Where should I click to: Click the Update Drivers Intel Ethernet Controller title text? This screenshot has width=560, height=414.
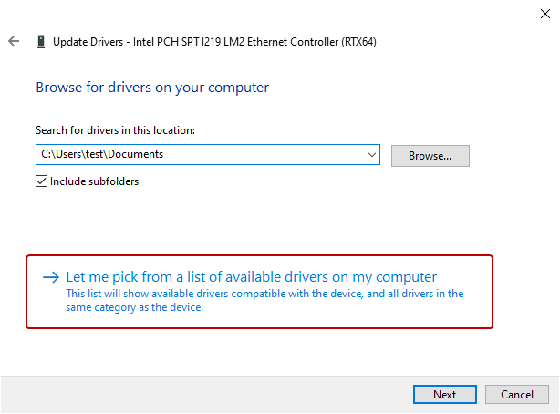point(214,41)
